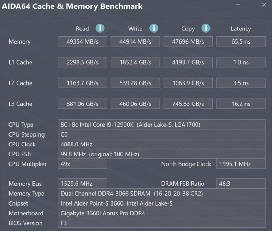The image size is (272, 231).
Task: Click the info icon next to Read
Action: (x=100, y=28)
